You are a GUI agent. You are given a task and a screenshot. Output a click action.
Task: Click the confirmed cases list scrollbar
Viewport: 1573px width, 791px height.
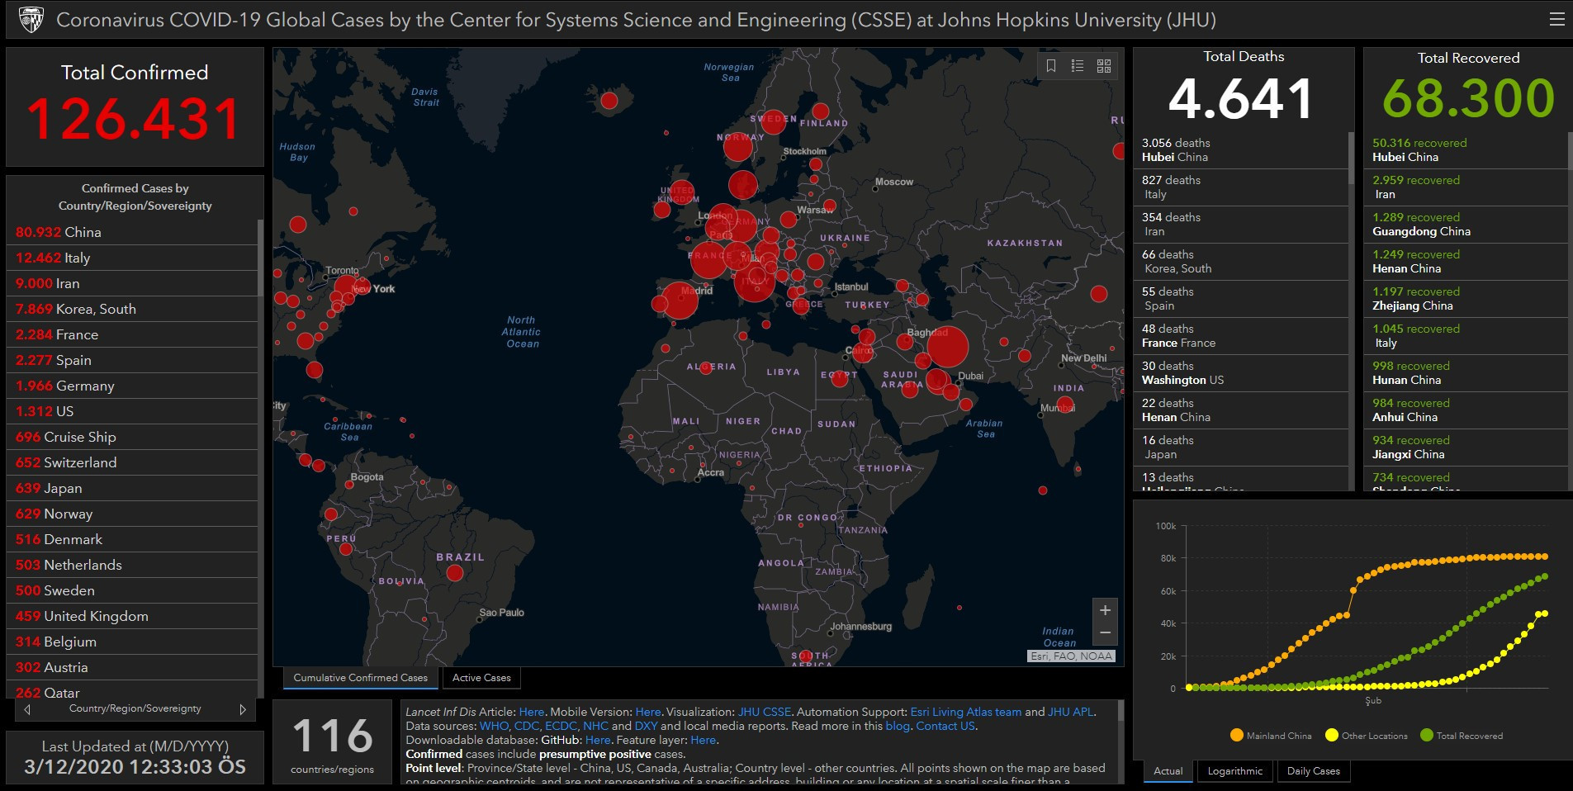click(x=261, y=258)
